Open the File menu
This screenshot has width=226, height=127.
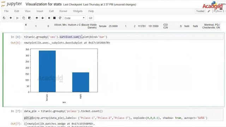coord(6,11)
